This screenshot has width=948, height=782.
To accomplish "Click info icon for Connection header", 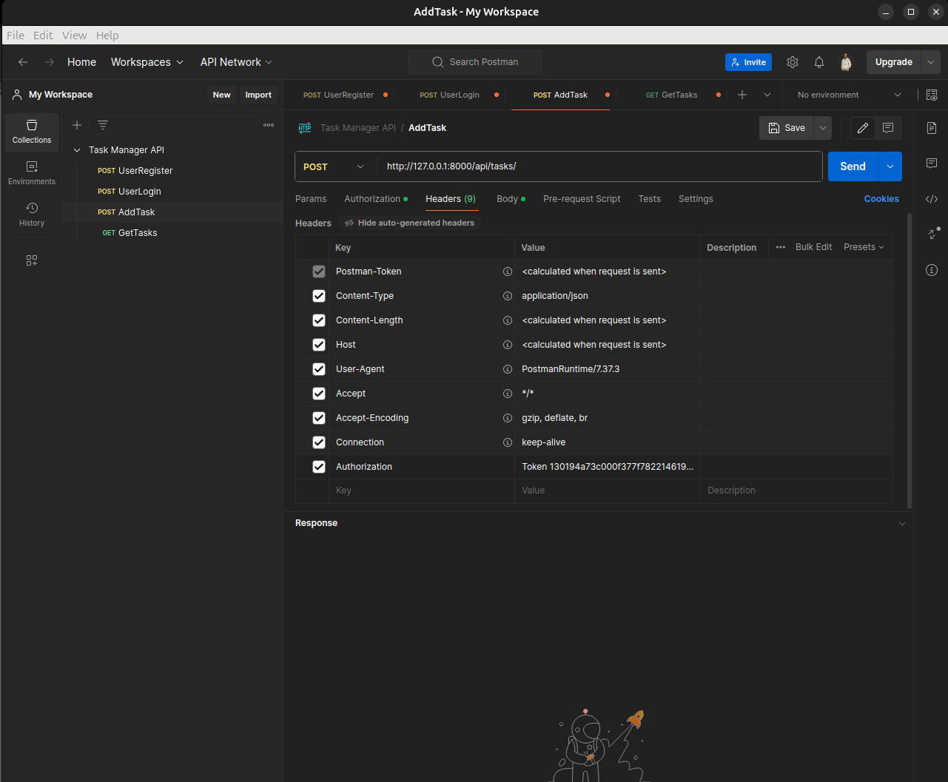I will [508, 442].
